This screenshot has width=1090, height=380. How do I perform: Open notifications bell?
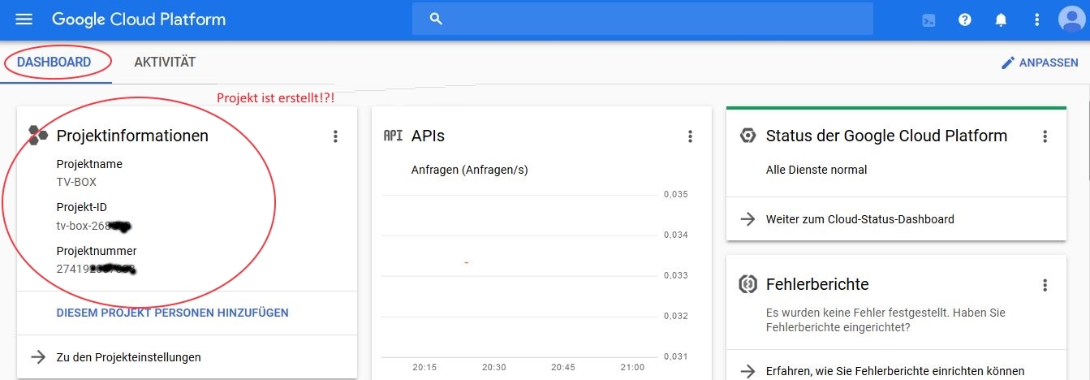pos(1001,19)
